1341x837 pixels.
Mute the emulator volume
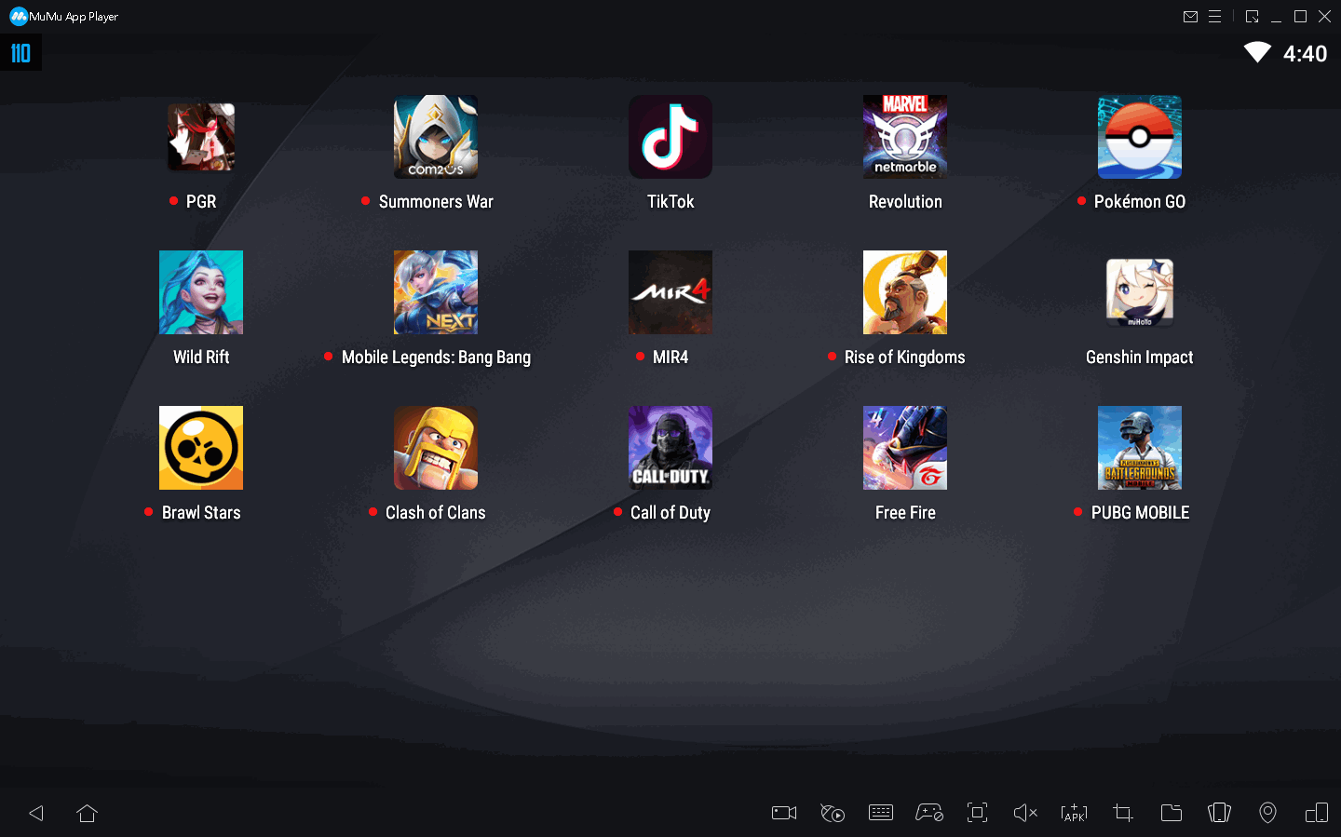tap(1025, 813)
